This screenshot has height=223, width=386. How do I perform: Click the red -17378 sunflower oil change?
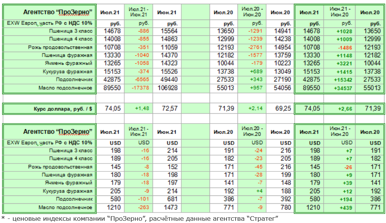click(141, 88)
